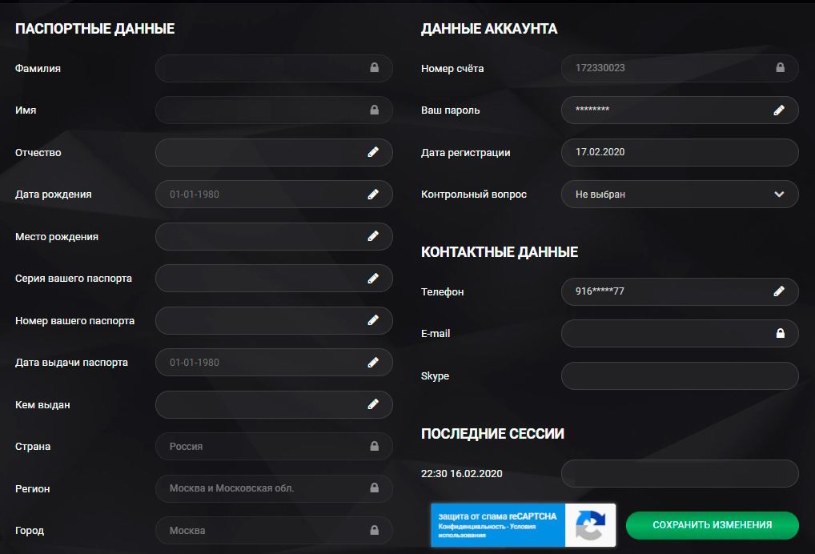Edit your password using the pencil icon
This screenshot has width=815, height=554.
point(779,110)
